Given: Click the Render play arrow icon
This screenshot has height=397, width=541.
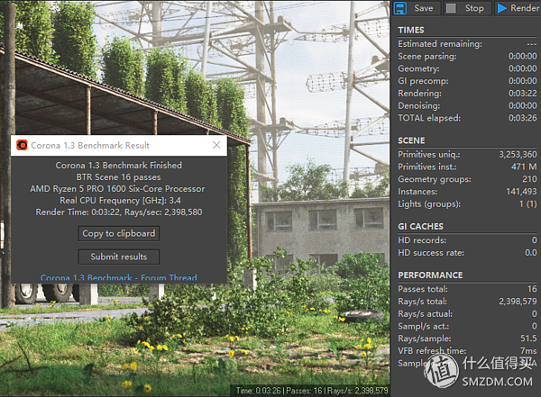Looking at the screenshot, I should 502,8.
